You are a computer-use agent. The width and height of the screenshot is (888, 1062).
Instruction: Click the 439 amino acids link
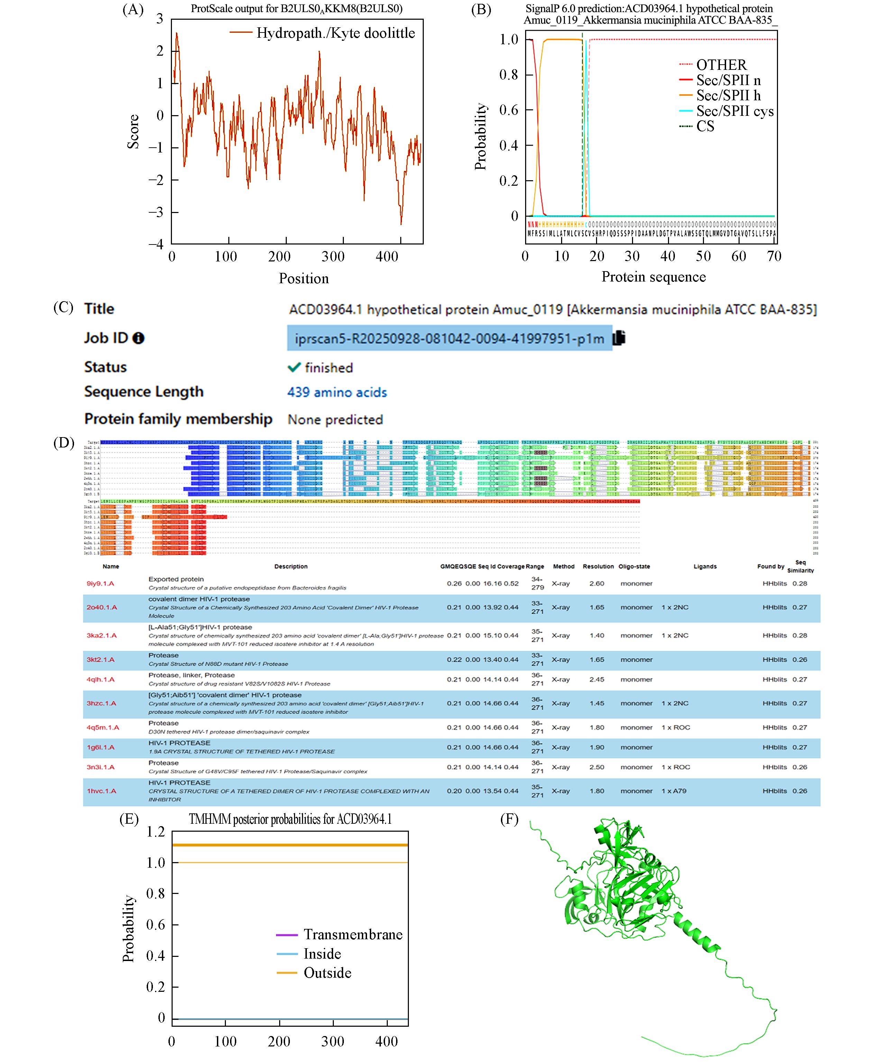tap(337, 393)
